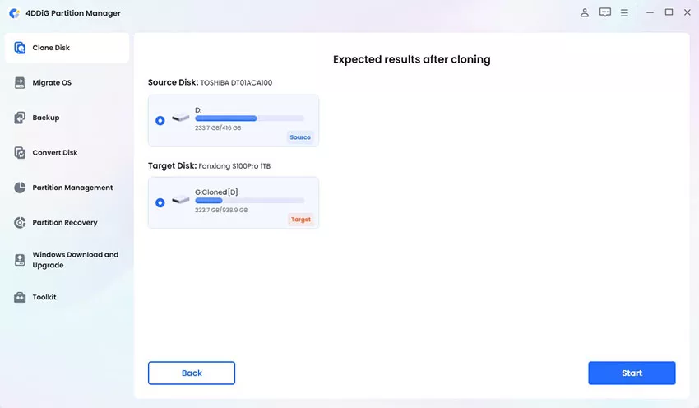Click the D: drive usage bar
The height and width of the screenshot is (408, 699).
250,118
